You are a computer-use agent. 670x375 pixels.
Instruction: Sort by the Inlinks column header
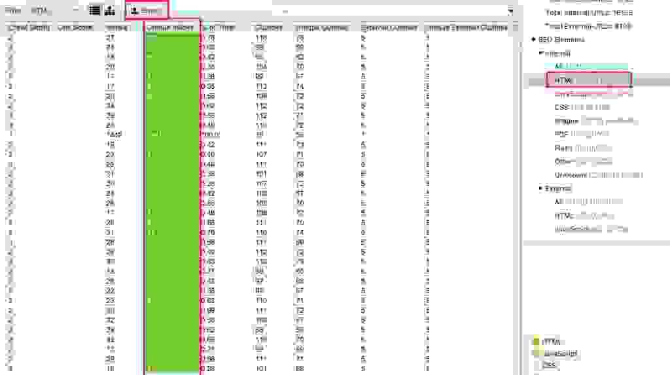(117, 27)
